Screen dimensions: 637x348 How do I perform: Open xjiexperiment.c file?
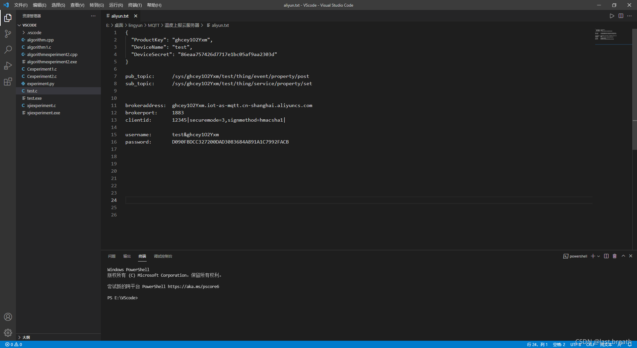click(x=58, y=105)
